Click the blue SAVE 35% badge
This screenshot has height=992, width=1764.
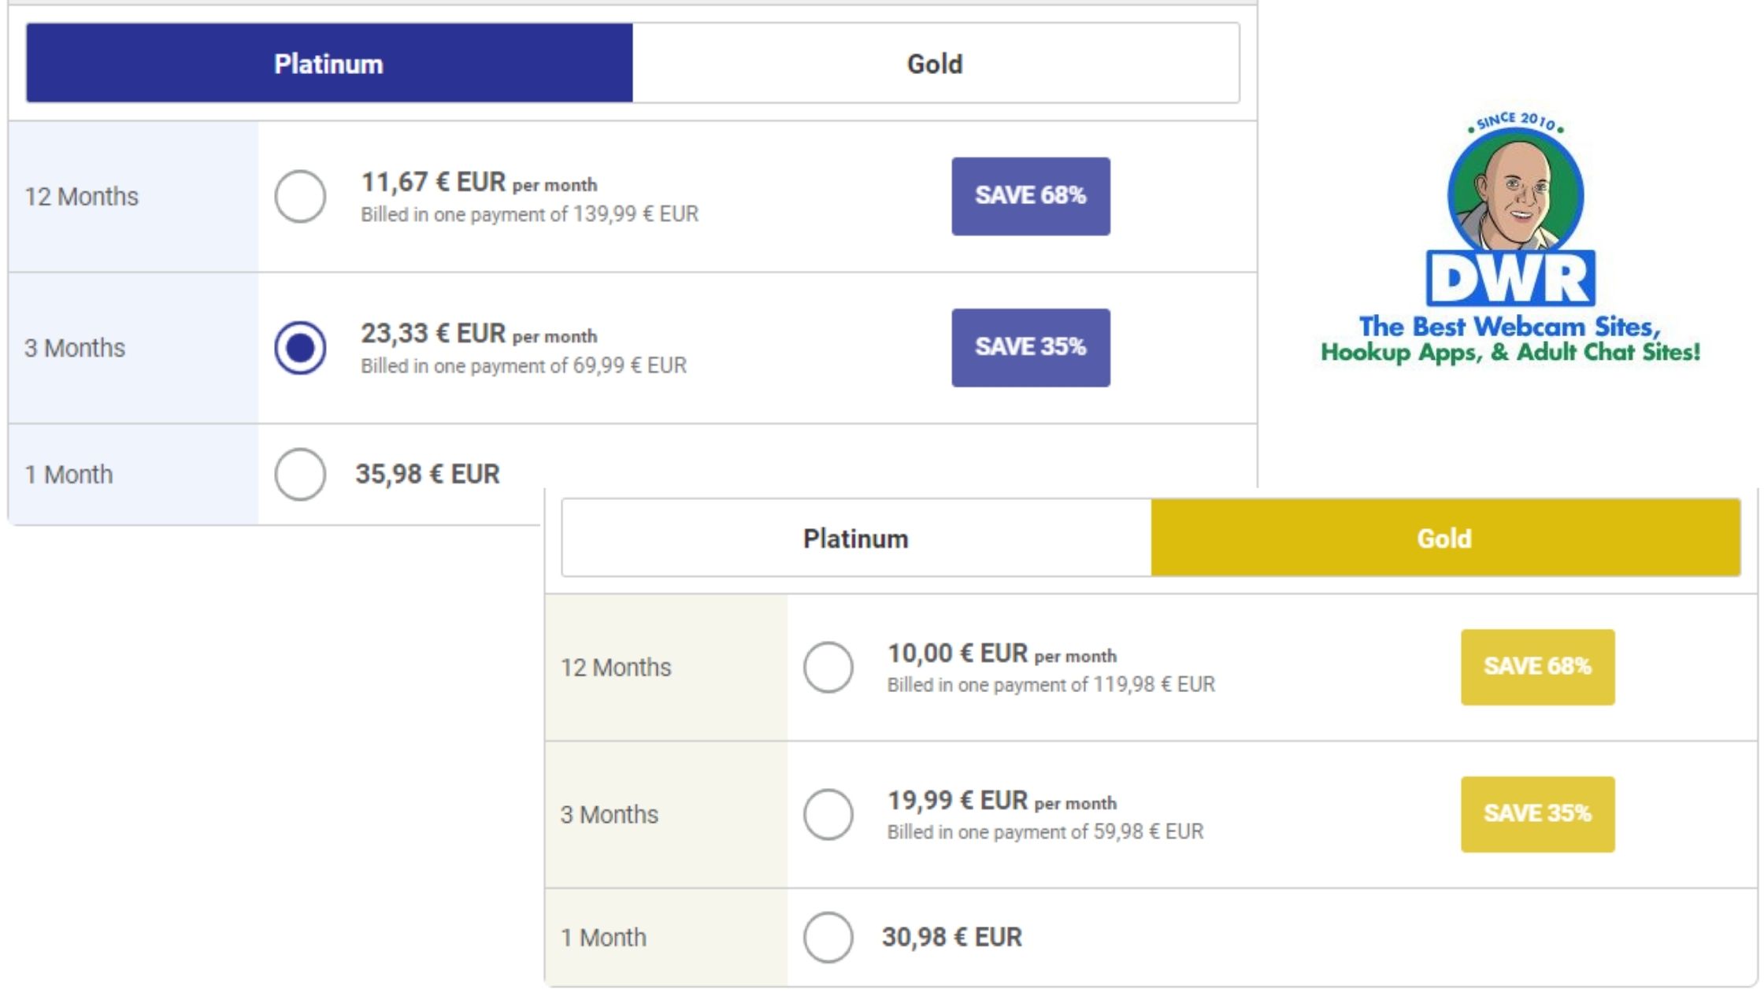1030,347
